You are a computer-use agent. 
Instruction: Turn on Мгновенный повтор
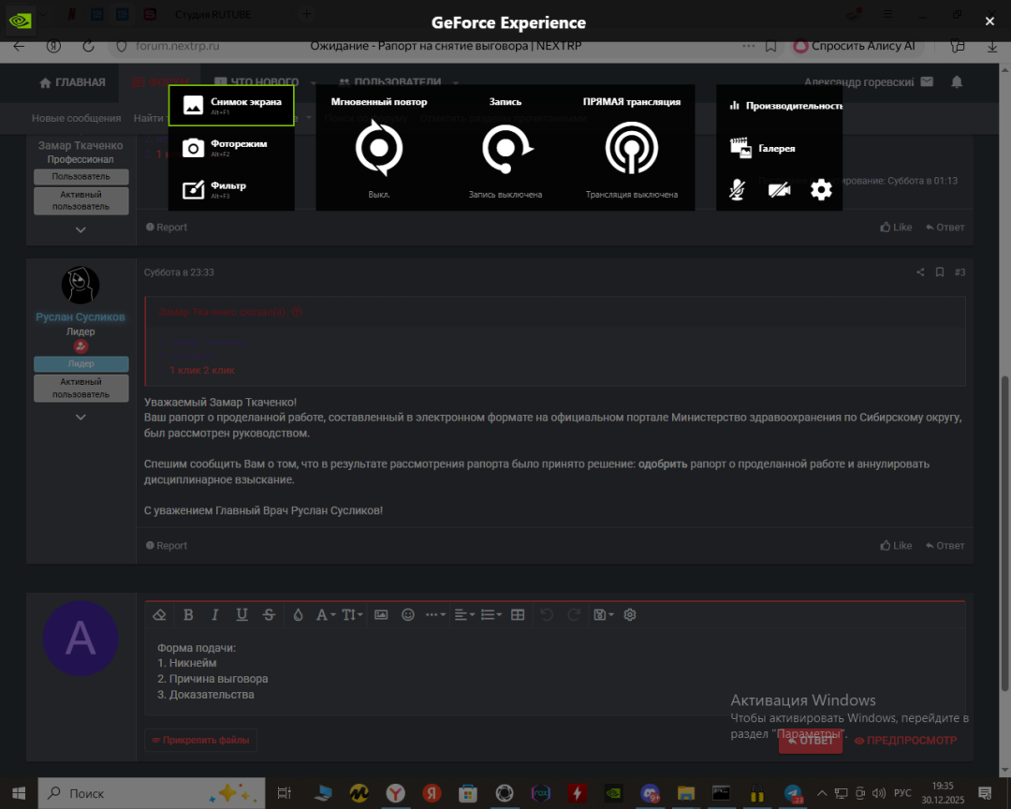pyautogui.click(x=379, y=150)
